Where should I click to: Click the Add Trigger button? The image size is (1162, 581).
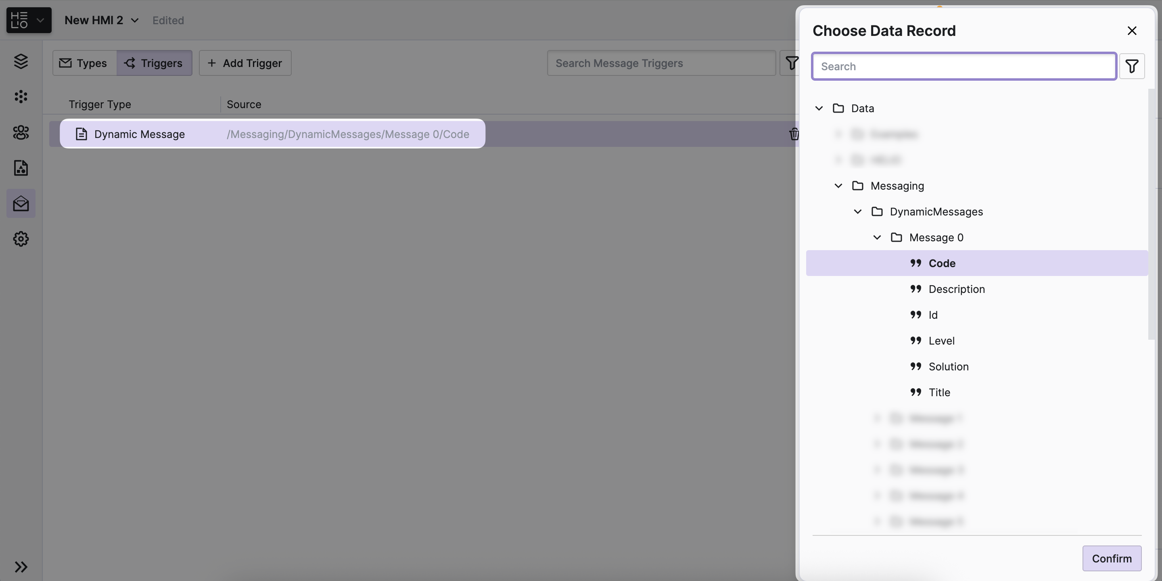(x=245, y=63)
